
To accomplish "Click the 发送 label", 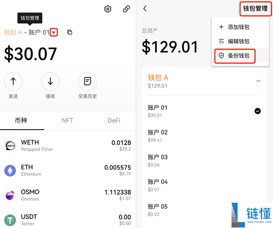I will pos(13,96).
